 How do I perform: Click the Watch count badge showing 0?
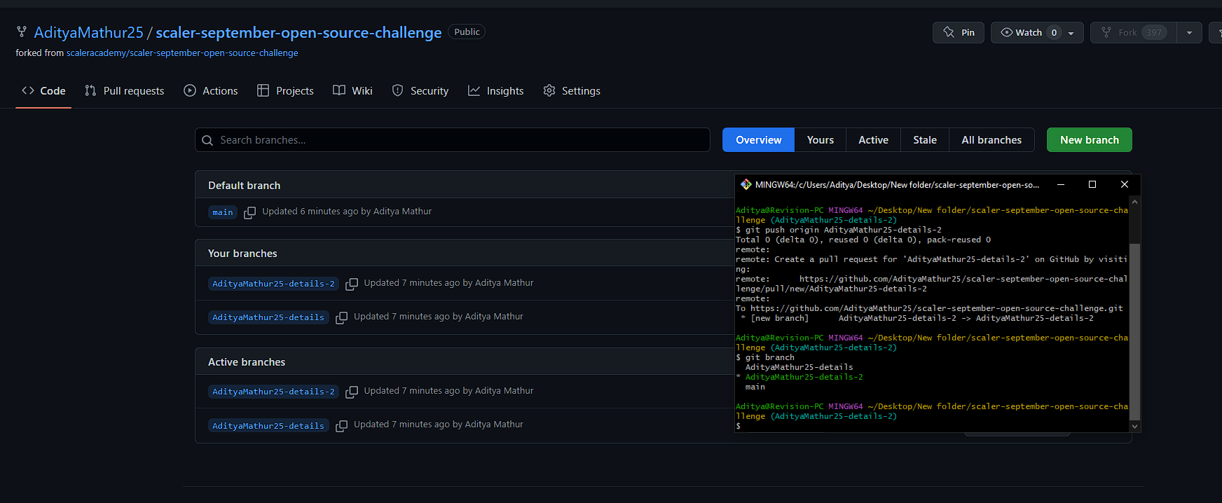click(x=1054, y=32)
